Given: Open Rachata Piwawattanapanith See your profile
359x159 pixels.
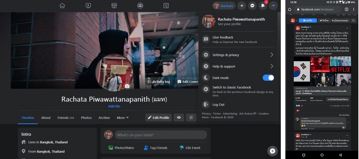Looking at the screenshot, I should (238, 21).
